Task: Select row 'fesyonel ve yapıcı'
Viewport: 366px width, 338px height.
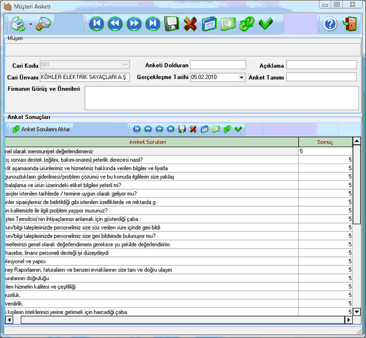Action: point(178,261)
